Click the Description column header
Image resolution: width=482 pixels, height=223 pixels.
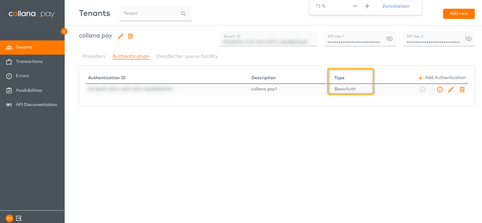pyautogui.click(x=263, y=78)
